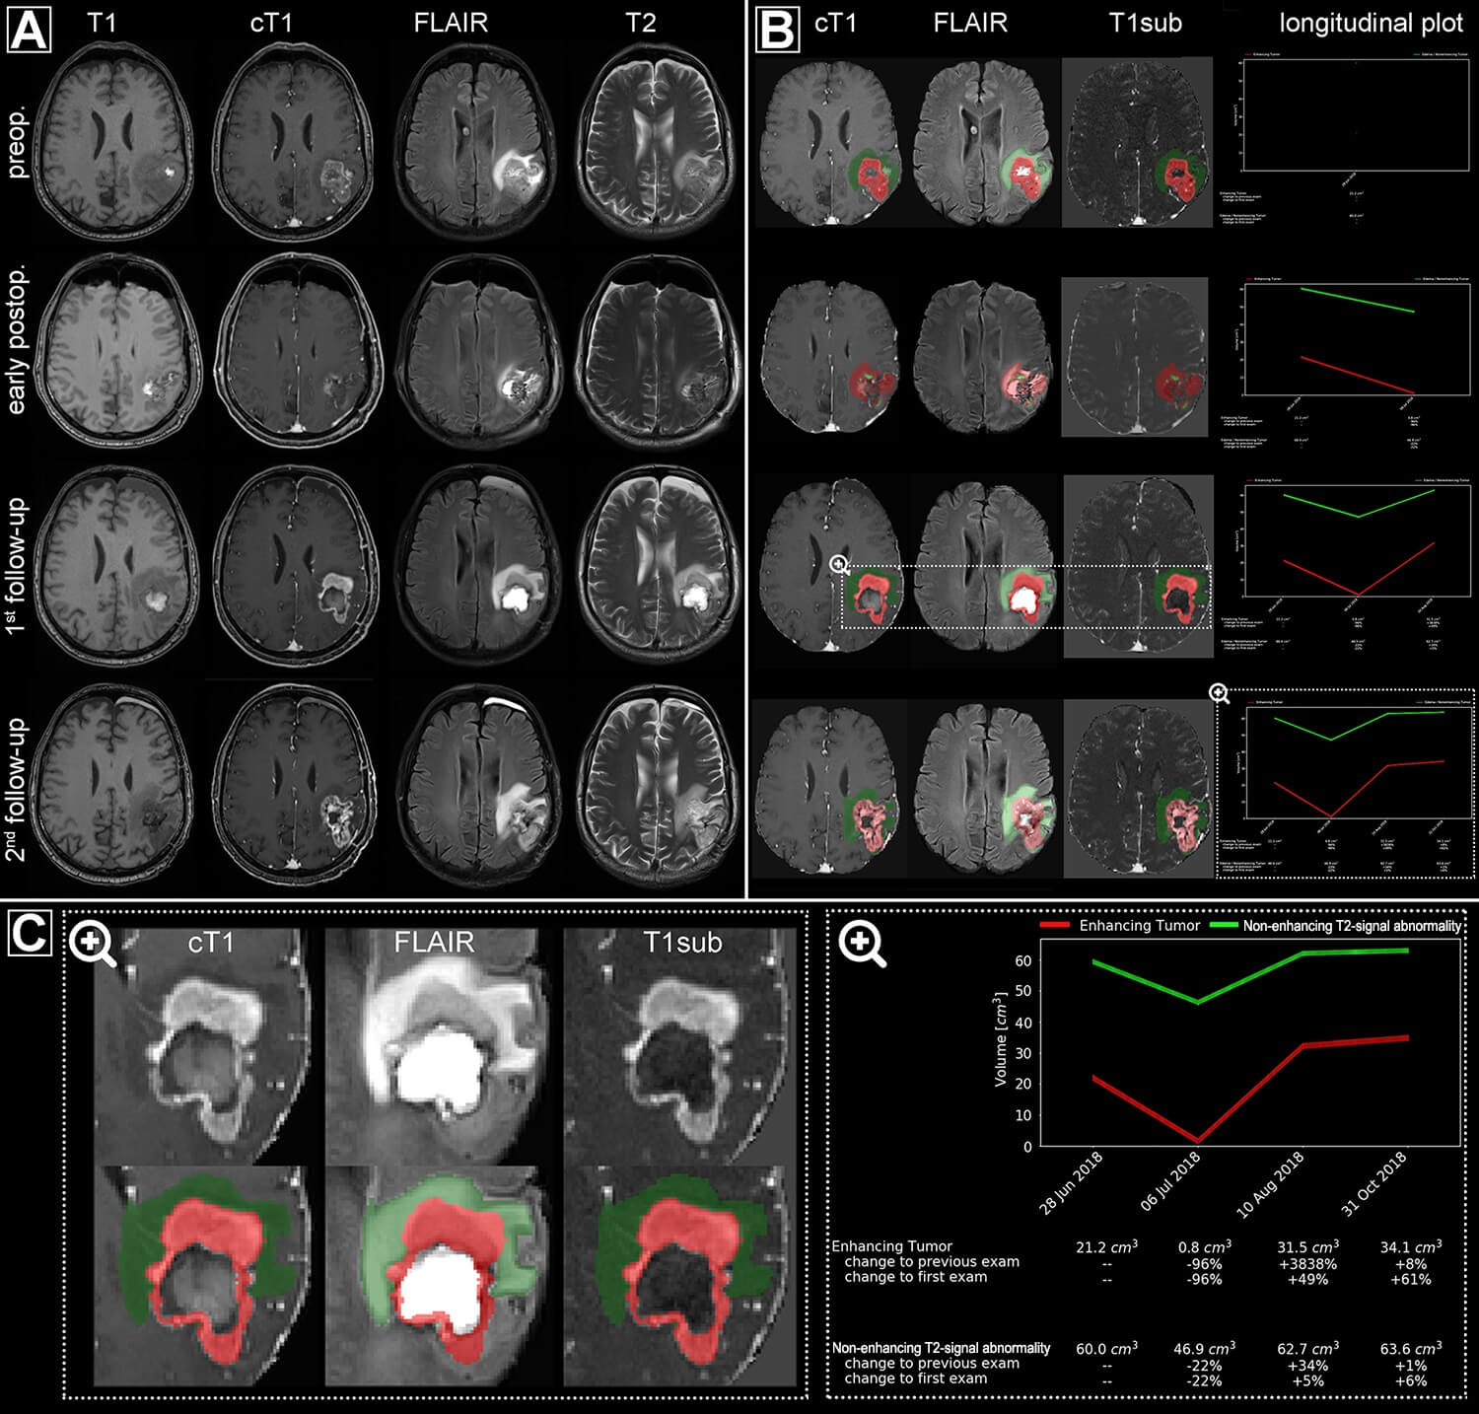Click the 'Enhancing Tumor' row label in the table

coord(892,1246)
